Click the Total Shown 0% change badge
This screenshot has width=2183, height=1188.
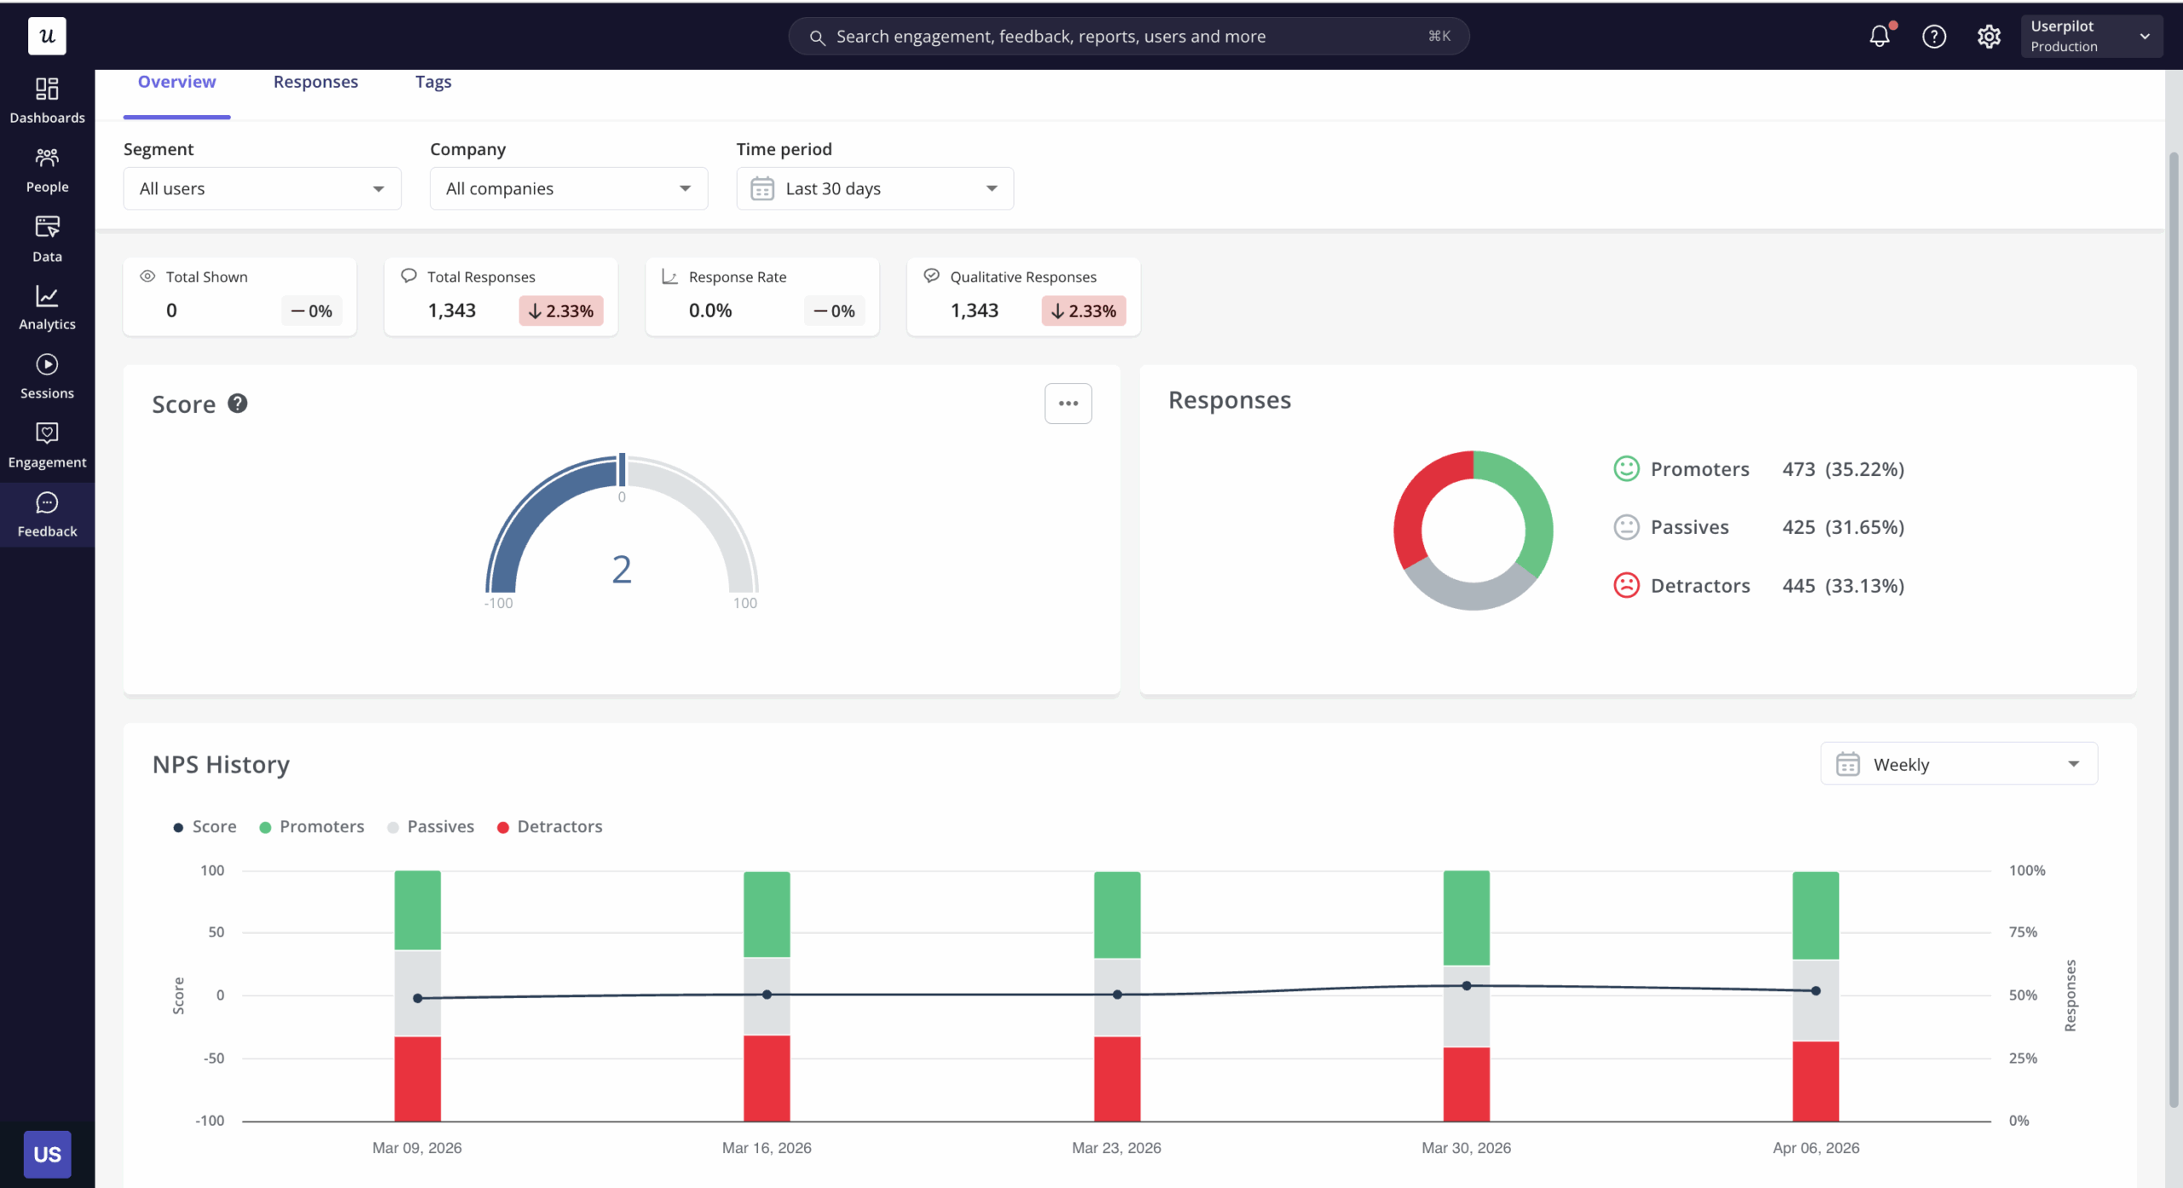(x=312, y=311)
